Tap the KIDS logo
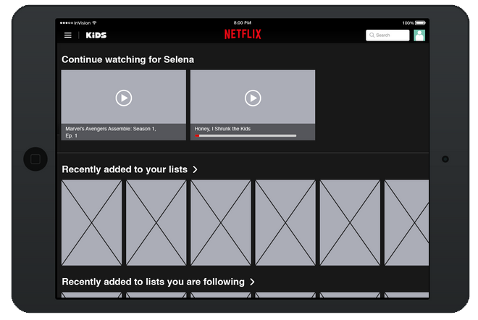This screenshot has height=320, width=478. click(96, 35)
